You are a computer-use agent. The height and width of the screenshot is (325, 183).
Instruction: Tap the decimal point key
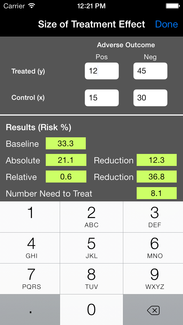tap(30, 310)
